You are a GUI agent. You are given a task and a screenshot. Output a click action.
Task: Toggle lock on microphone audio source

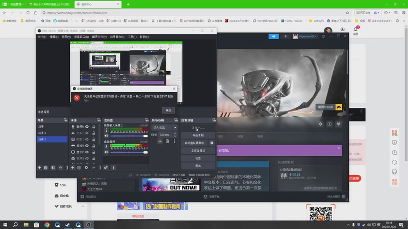pos(93,127)
